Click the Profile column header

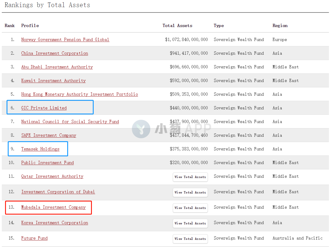pyautogui.click(x=30, y=26)
